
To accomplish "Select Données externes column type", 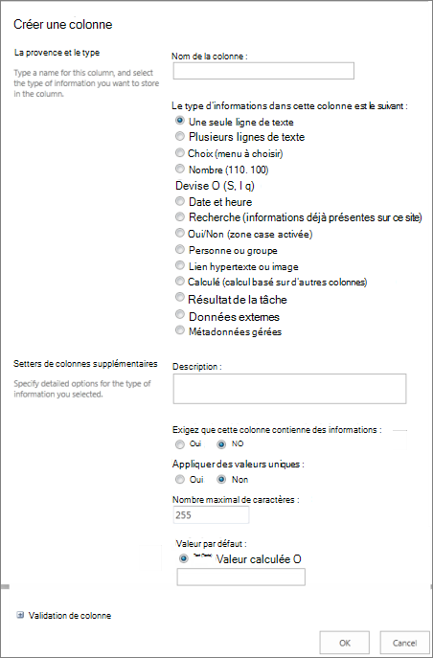I will pyautogui.click(x=180, y=315).
